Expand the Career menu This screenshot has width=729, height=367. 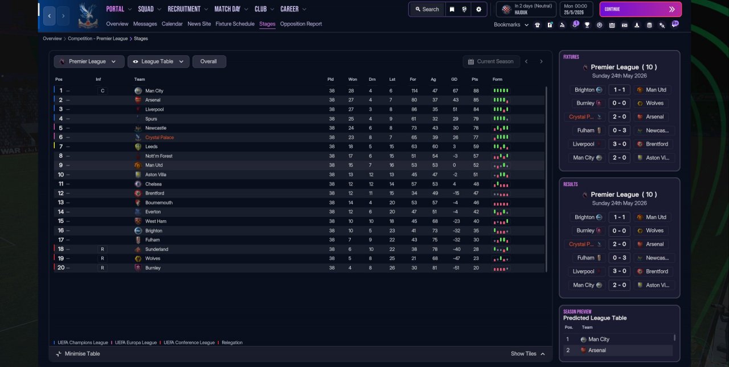293,9
